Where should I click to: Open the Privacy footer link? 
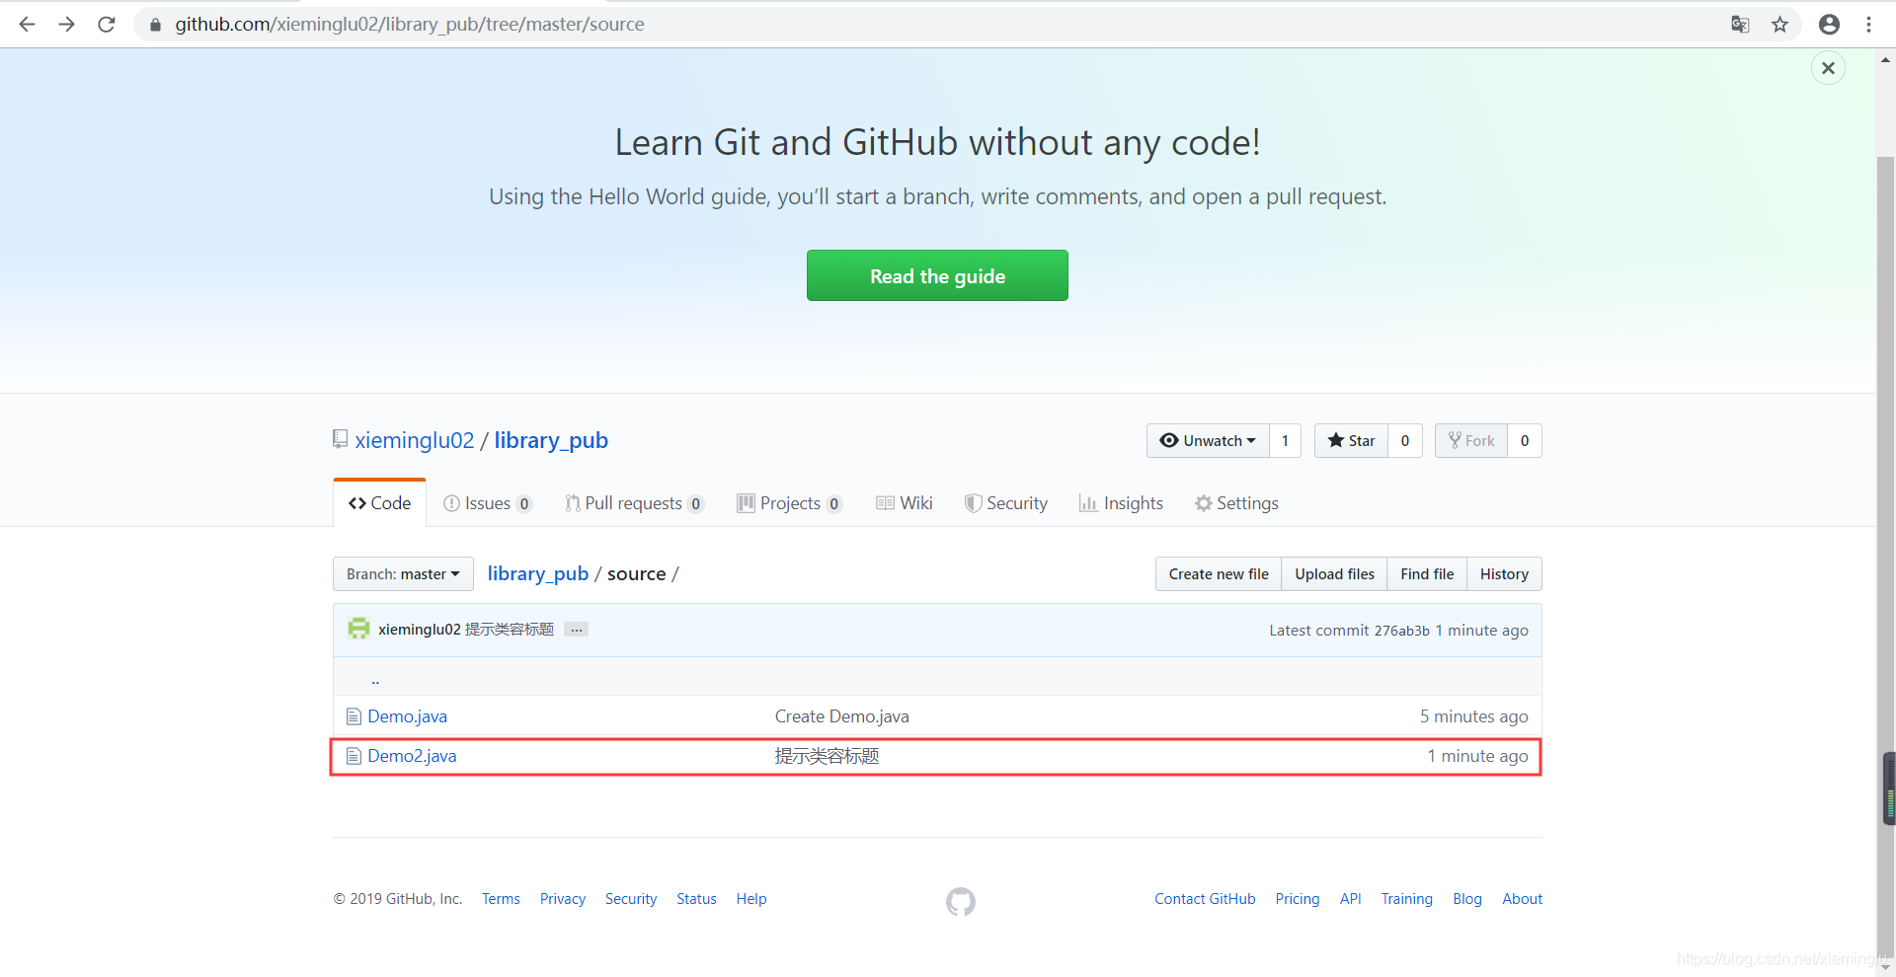pyautogui.click(x=563, y=899)
